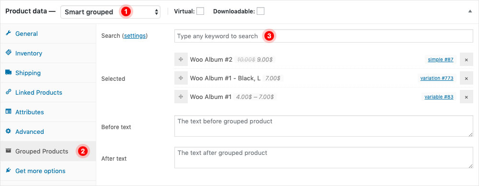Click the plug icon beside Get more options
Viewport: 479px width, 186px height.
tap(8, 170)
